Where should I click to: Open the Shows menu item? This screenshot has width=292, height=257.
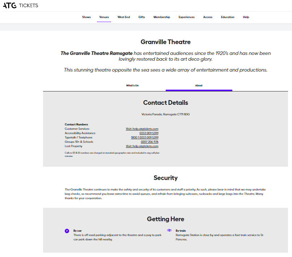[86, 17]
